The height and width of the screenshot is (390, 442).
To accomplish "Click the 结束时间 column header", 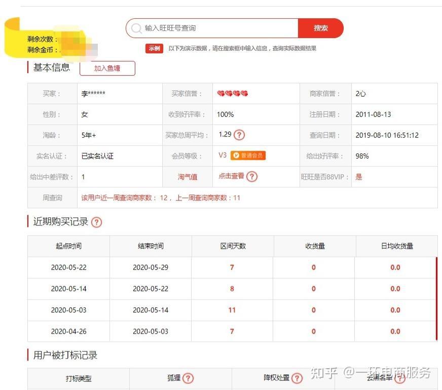I will click(151, 246).
